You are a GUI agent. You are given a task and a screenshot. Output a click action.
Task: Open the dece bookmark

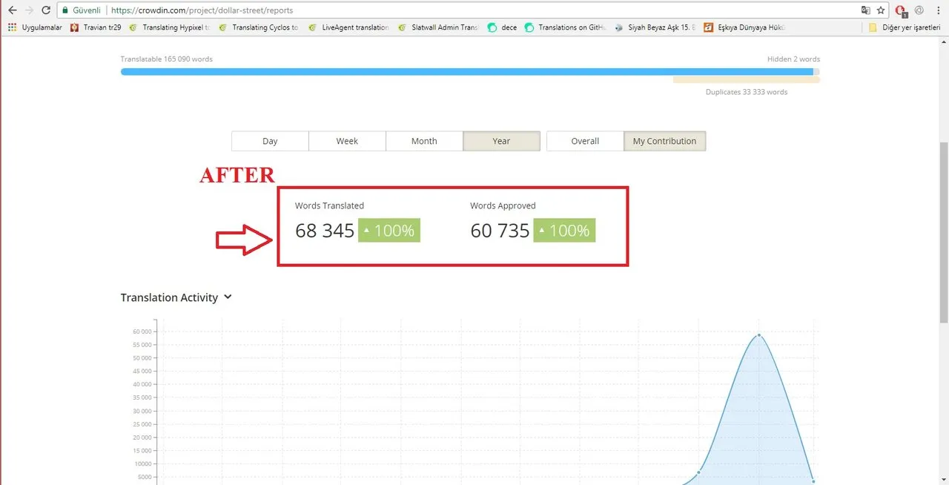(502, 27)
